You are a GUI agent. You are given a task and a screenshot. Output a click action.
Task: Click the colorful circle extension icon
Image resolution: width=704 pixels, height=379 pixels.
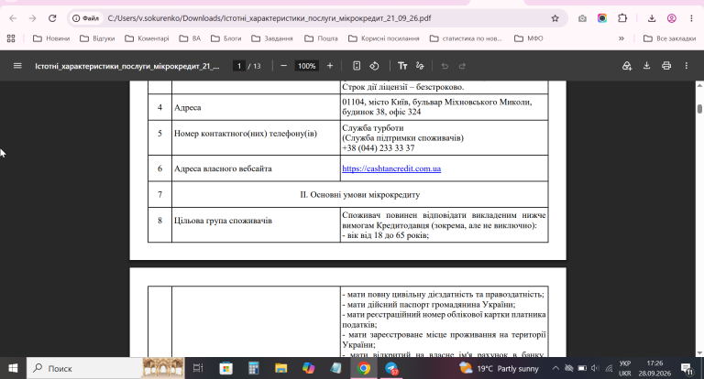pyautogui.click(x=602, y=18)
